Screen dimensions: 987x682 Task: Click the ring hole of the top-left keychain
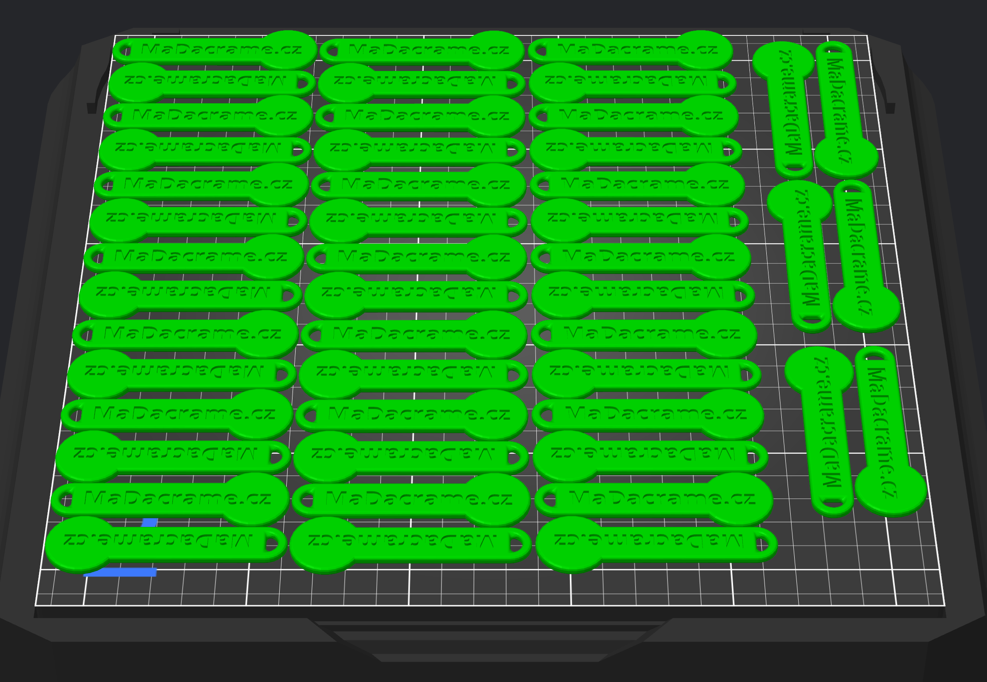point(125,51)
